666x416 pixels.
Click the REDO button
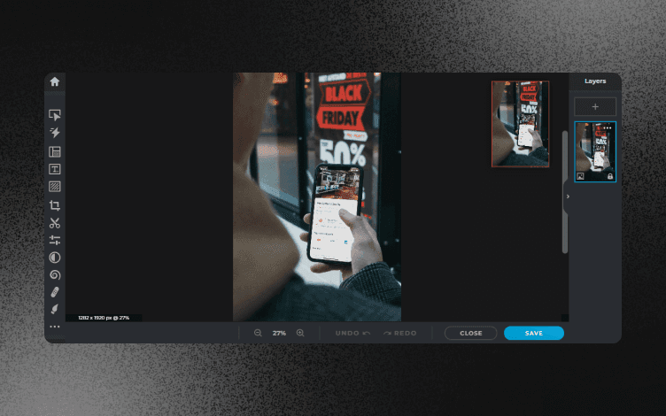pos(399,333)
